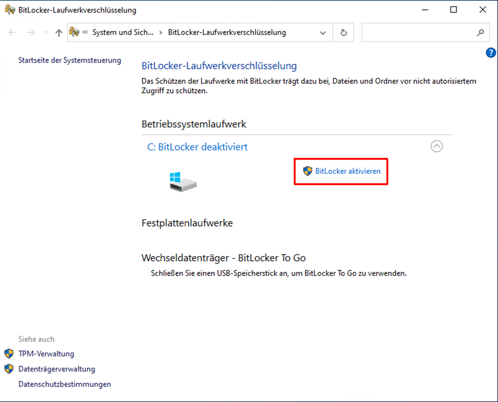Open the blue help question mark icon

(x=491, y=52)
